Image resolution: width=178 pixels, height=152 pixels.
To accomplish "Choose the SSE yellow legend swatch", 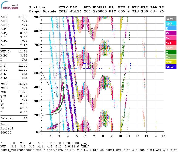I will [171, 62].
